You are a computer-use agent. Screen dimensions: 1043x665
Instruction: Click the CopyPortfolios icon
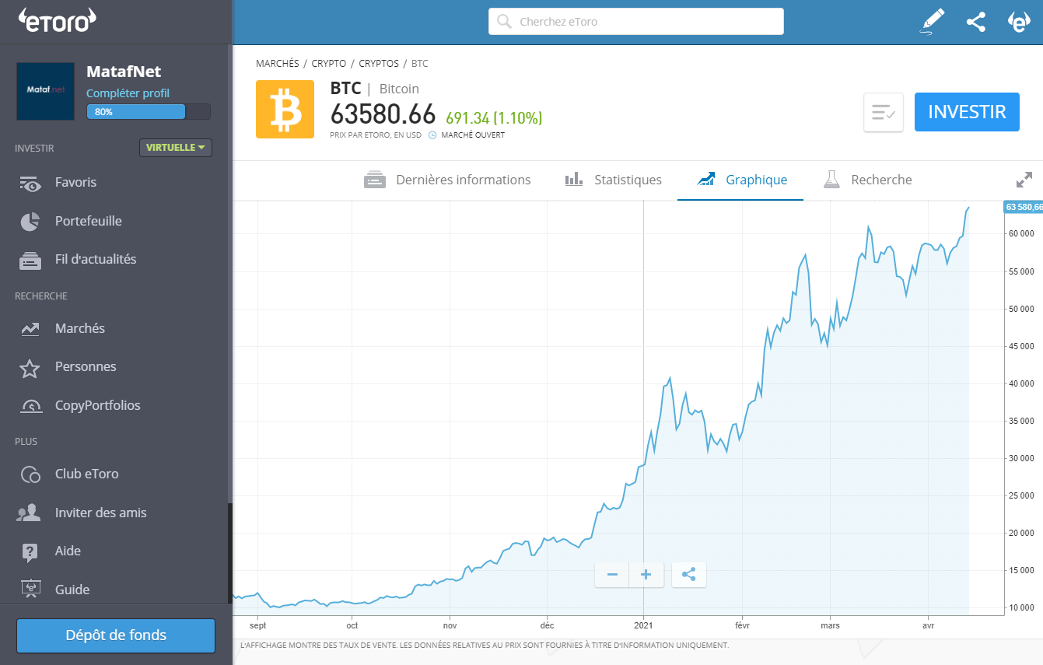[31, 406]
